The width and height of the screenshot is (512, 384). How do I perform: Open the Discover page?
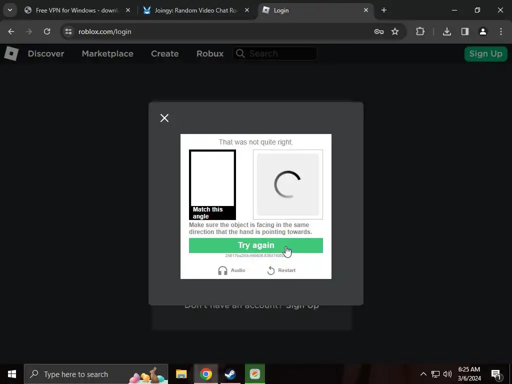(45, 53)
